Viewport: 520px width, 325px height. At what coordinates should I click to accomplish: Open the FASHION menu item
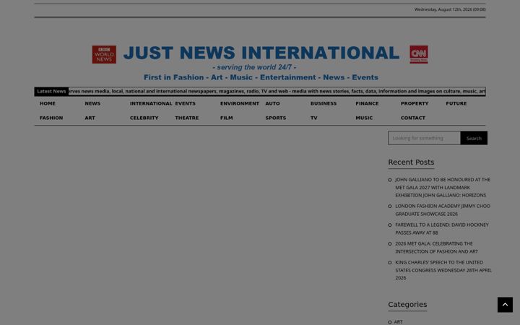tap(51, 118)
